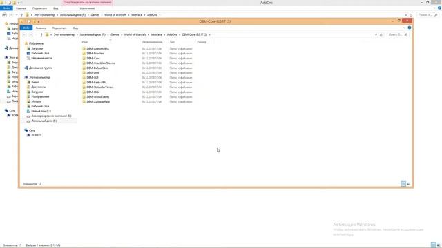Expand the front window ribbon chevron
Image resolution: width=442 pixels, height=248 pixels.
coord(404,28)
